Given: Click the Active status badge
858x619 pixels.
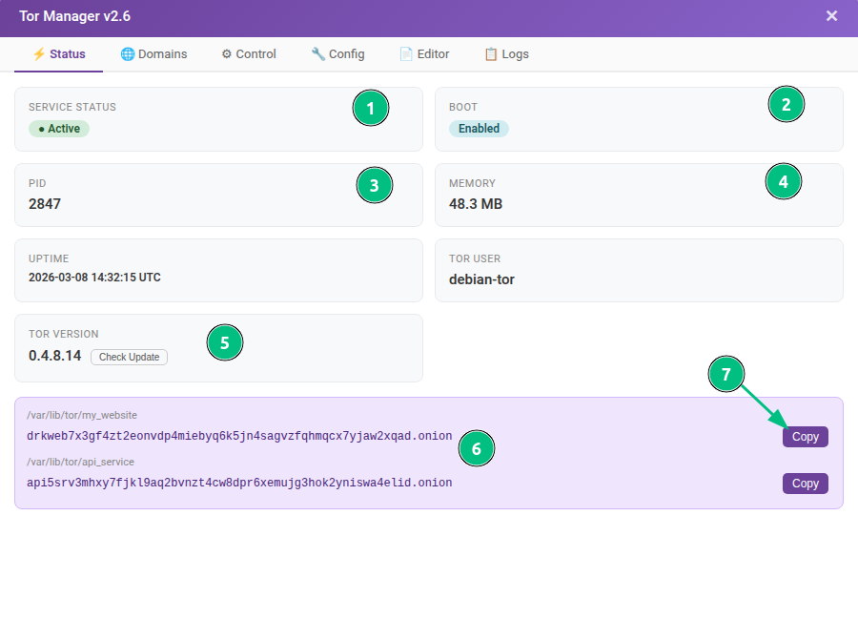Looking at the screenshot, I should click(59, 129).
